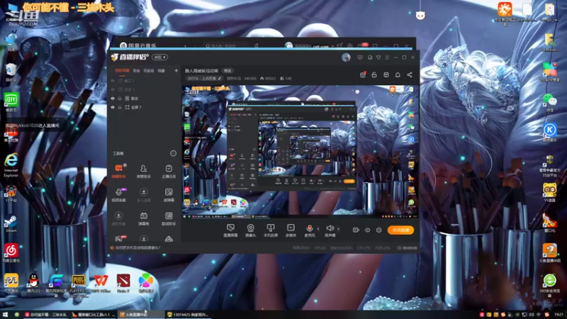Open the skin shirt icon in title bar

pos(378,57)
